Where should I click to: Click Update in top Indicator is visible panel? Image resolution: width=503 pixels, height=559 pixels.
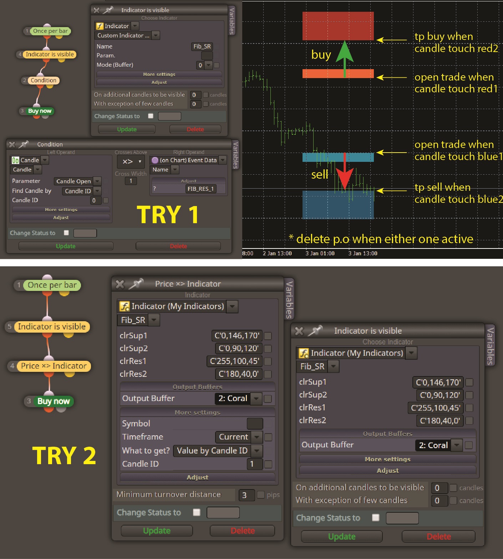(127, 129)
